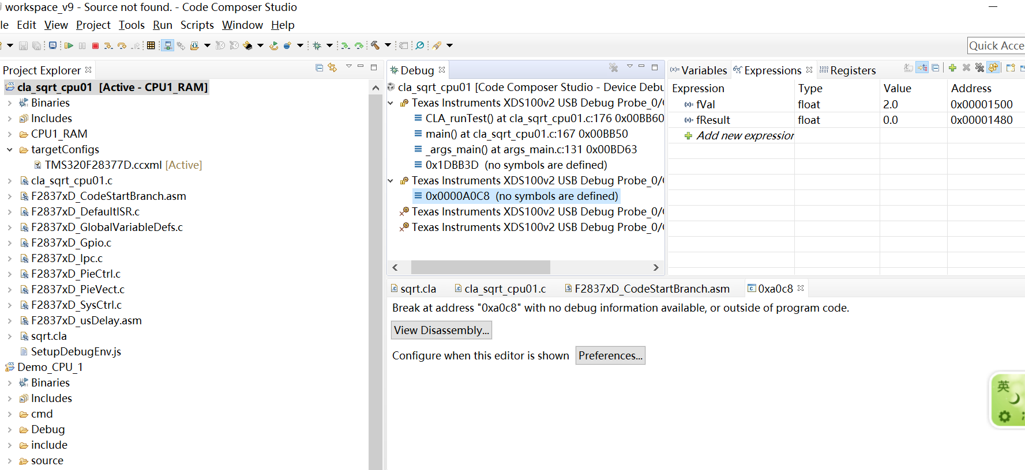Click the Save All toolbar icon
Screen dimensions: 1025x470
pyautogui.click(x=37, y=46)
